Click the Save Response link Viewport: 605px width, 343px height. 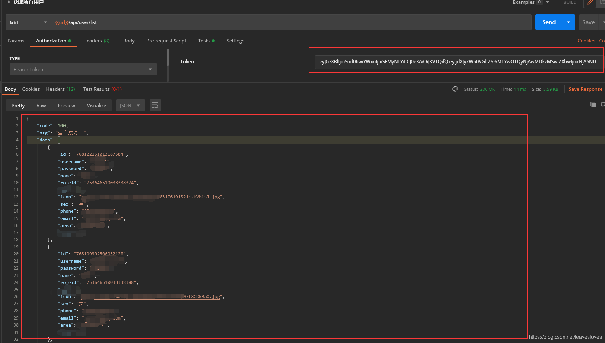[585, 89]
